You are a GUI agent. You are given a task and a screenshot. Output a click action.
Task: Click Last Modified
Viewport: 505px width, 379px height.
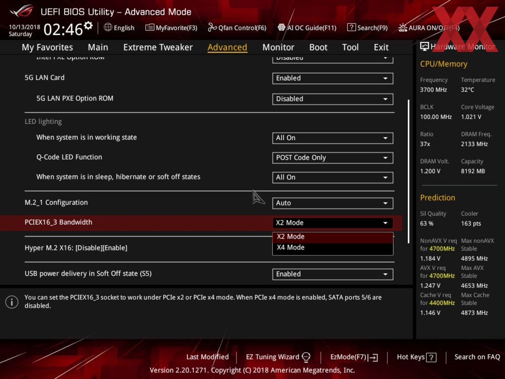(207, 357)
